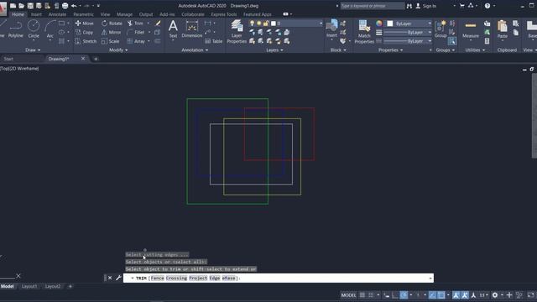Click Sign In link
537x302 pixels.
(x=429, y=6)
